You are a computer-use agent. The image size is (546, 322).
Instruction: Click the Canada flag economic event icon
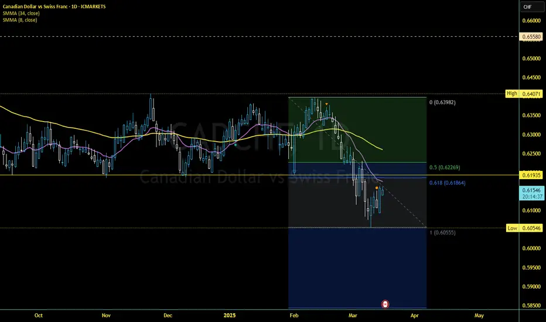(x=385, y=304)
